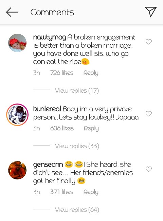Reply to nawtymag's comment

[x=91, y=73]
